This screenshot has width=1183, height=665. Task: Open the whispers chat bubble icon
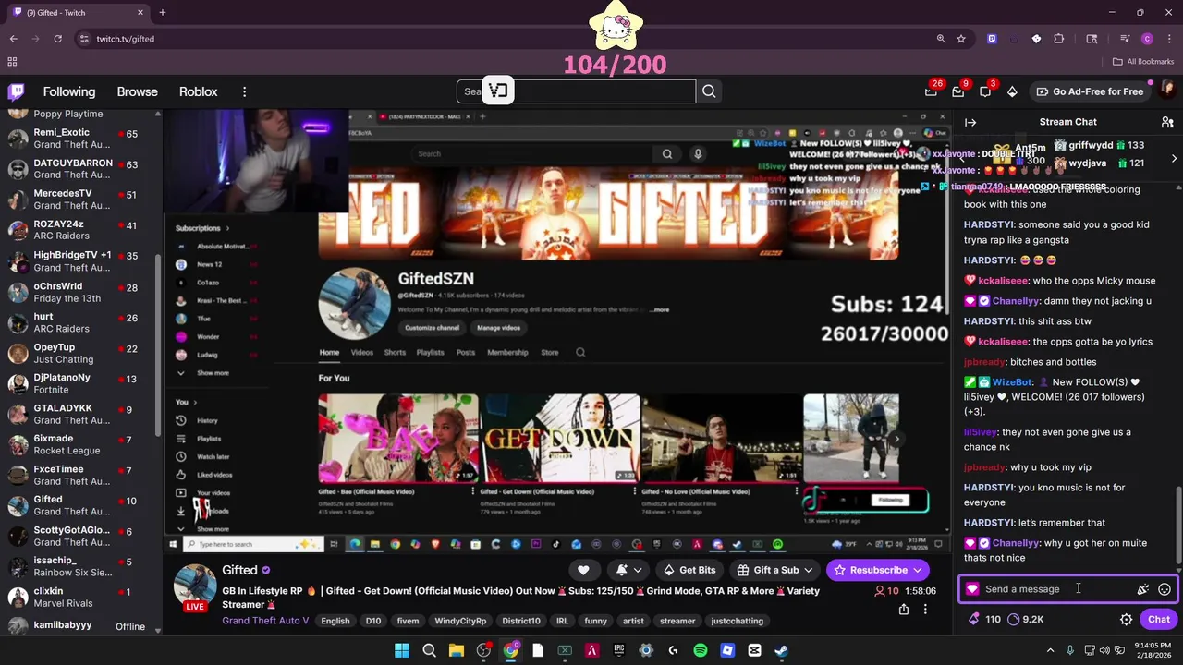984,91
